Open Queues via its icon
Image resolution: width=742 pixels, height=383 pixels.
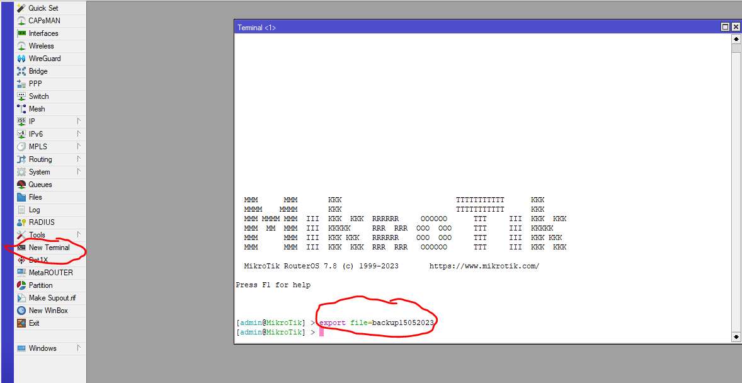[21, 185]
